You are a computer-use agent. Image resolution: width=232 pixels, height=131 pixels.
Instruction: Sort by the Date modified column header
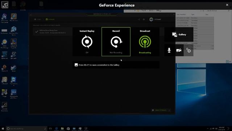181,15
